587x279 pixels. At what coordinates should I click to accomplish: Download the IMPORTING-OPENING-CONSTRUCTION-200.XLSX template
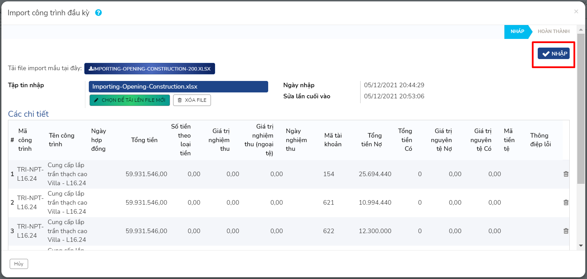coord(150,69)
